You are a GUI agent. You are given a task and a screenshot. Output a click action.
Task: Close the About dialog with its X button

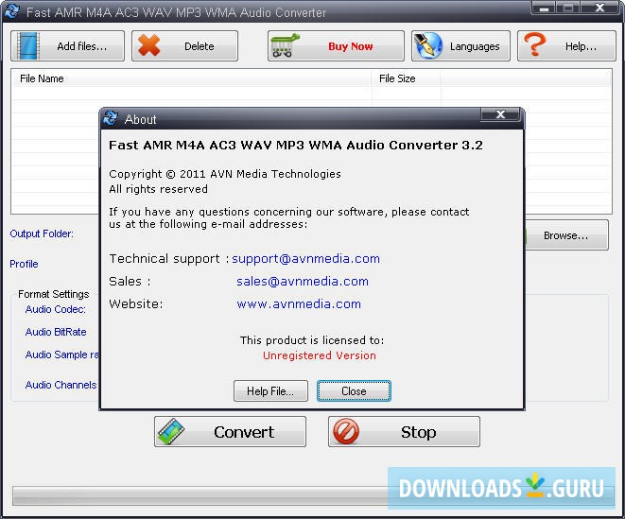[x=500, y=114]
